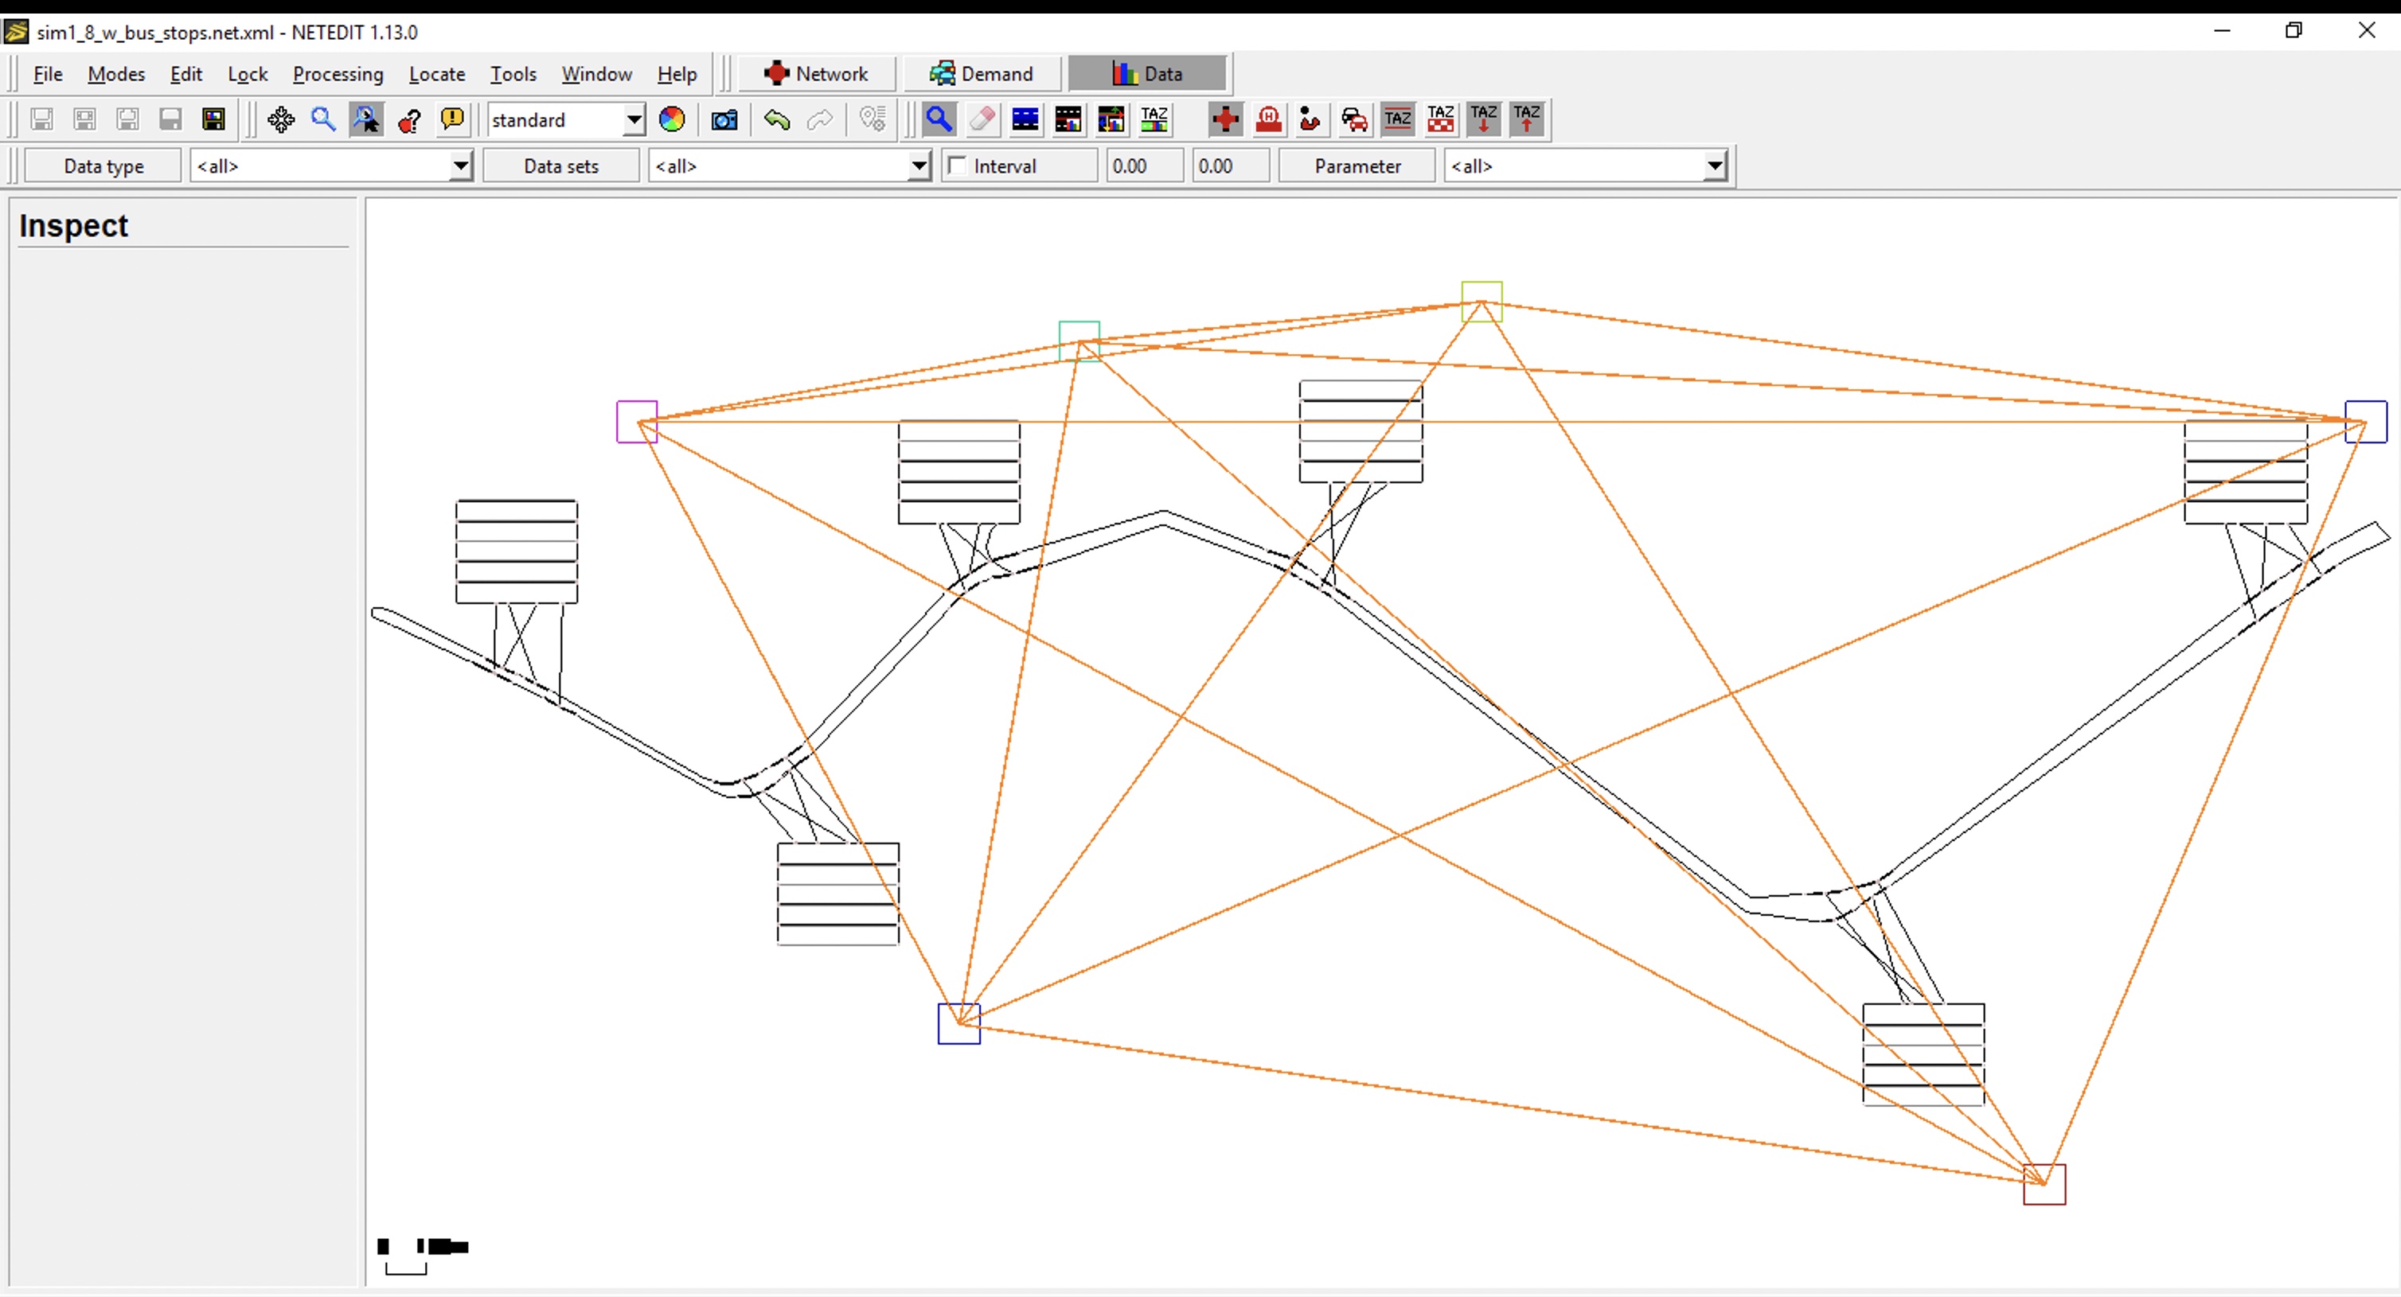2401x1297 pixels.
Task: Open the Lock menu
Action: pos(247,74)
